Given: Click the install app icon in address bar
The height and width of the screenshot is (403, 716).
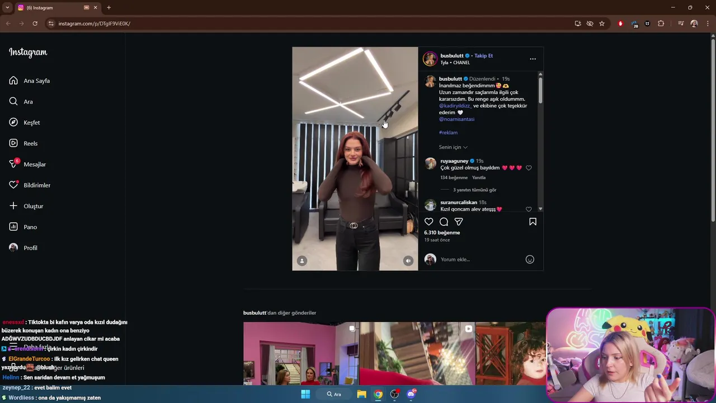Looking at the screenshot, I should click(x=578, y=24).
